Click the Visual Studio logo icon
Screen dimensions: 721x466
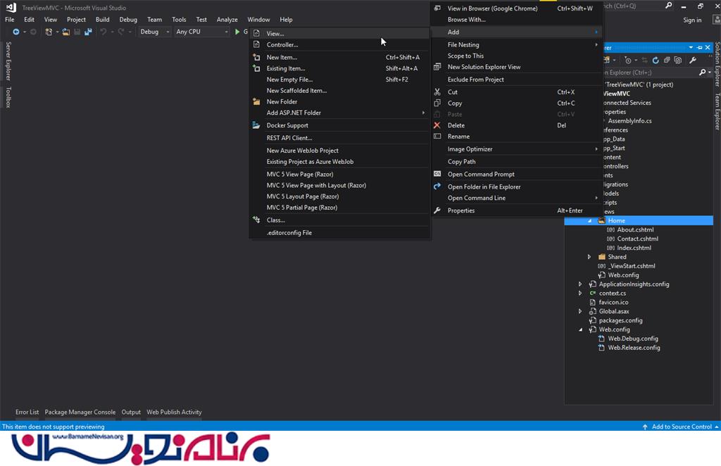click(x=11, y=7)
